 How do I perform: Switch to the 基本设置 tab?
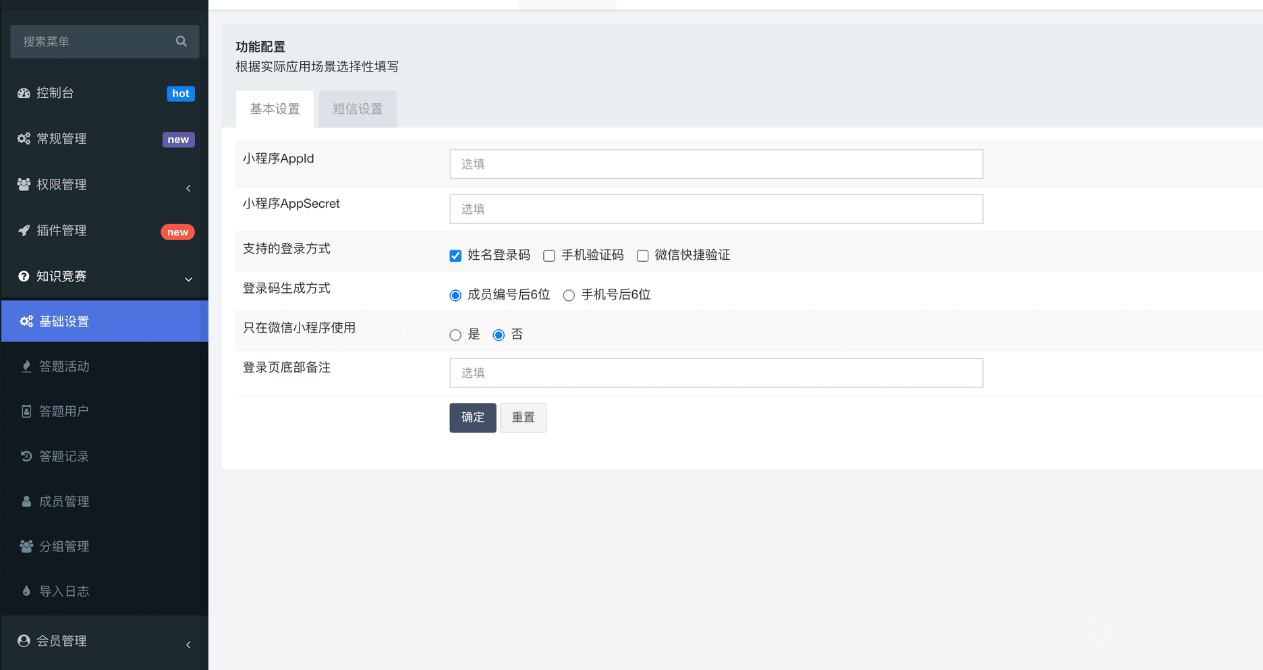275,109
